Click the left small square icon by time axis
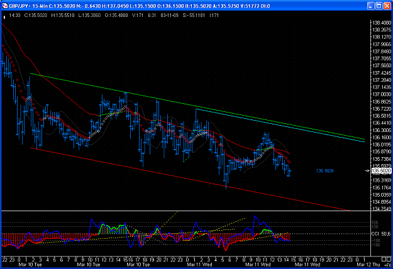 click(x=384, y=259)
